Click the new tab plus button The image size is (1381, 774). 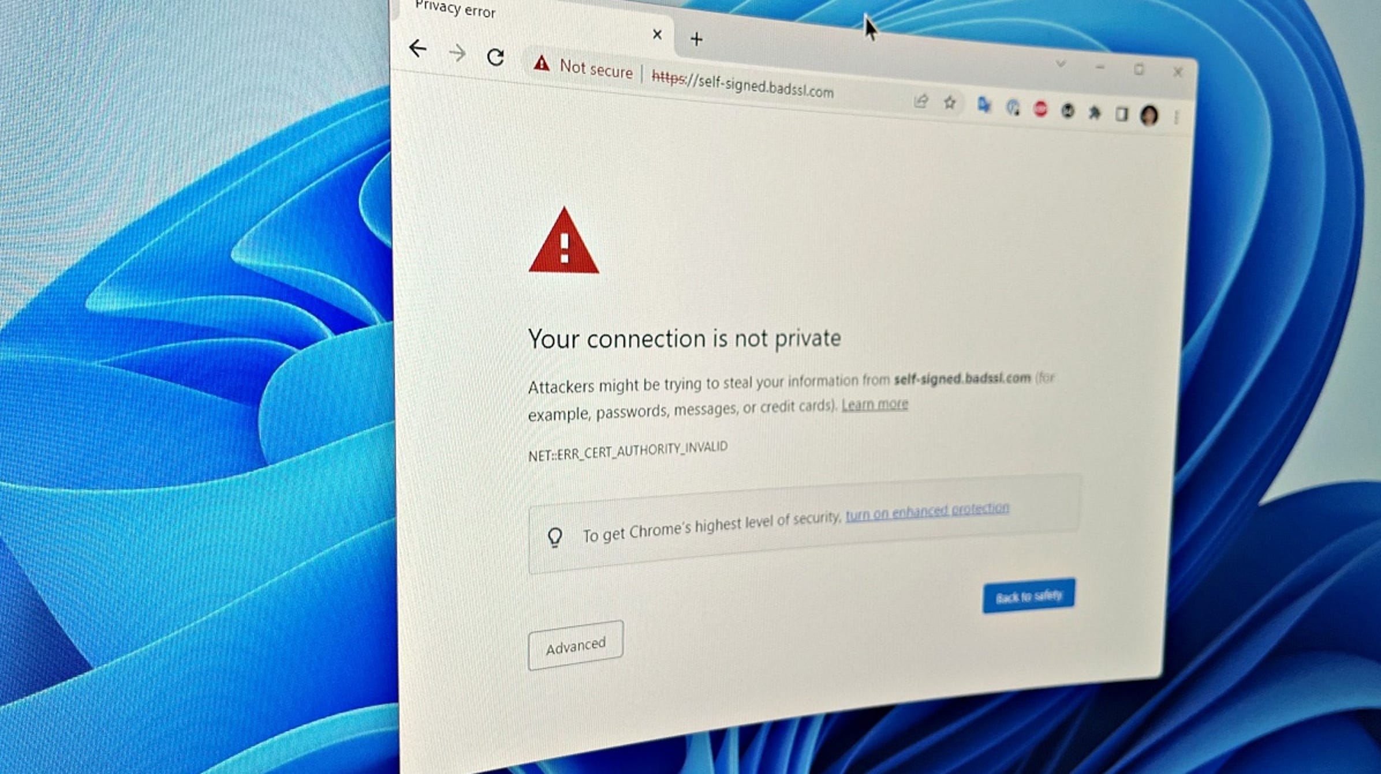697,37
